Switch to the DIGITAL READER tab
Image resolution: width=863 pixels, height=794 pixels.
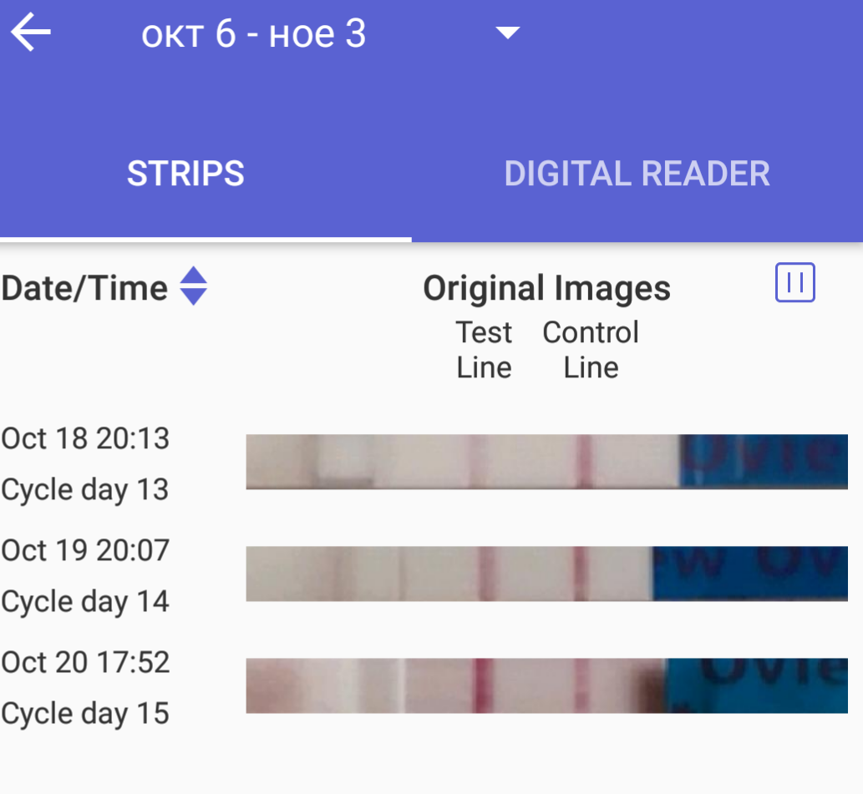click(x=637, y=174)
